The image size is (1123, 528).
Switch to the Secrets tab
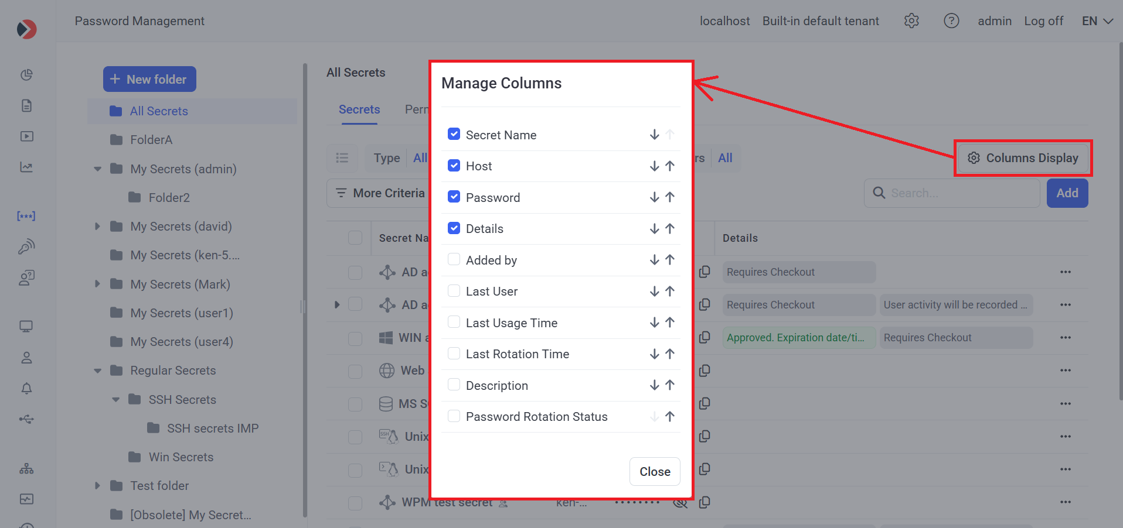[359, 109]
